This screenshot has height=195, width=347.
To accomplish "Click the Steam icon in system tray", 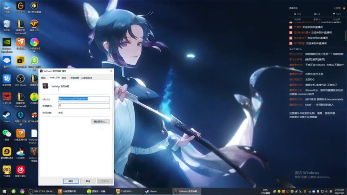I will 296,192.
